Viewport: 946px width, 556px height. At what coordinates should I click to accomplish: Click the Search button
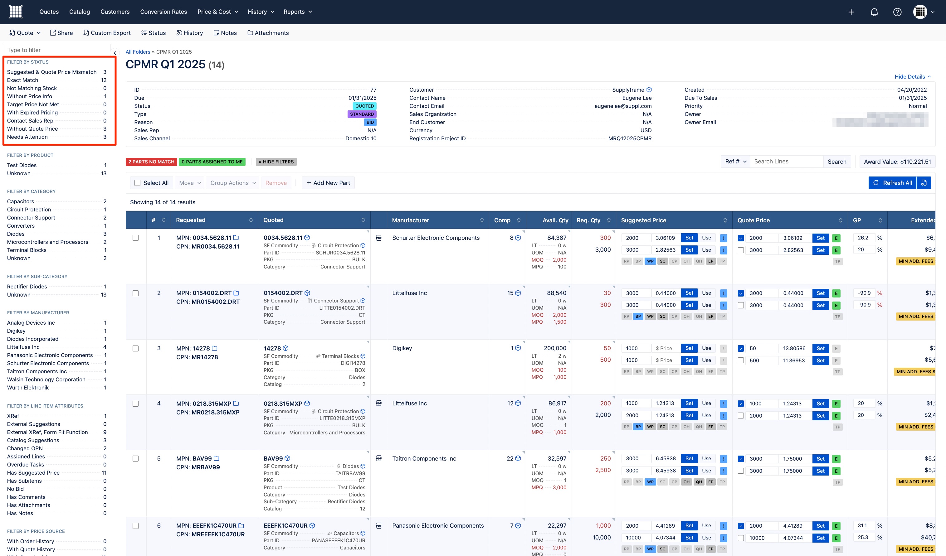pyautogui.click(x=837, y=161)
